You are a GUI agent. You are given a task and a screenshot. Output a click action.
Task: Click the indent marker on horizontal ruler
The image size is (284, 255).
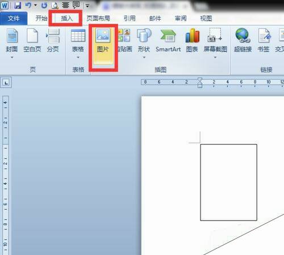pyautogui.click(x=200, y=83)
